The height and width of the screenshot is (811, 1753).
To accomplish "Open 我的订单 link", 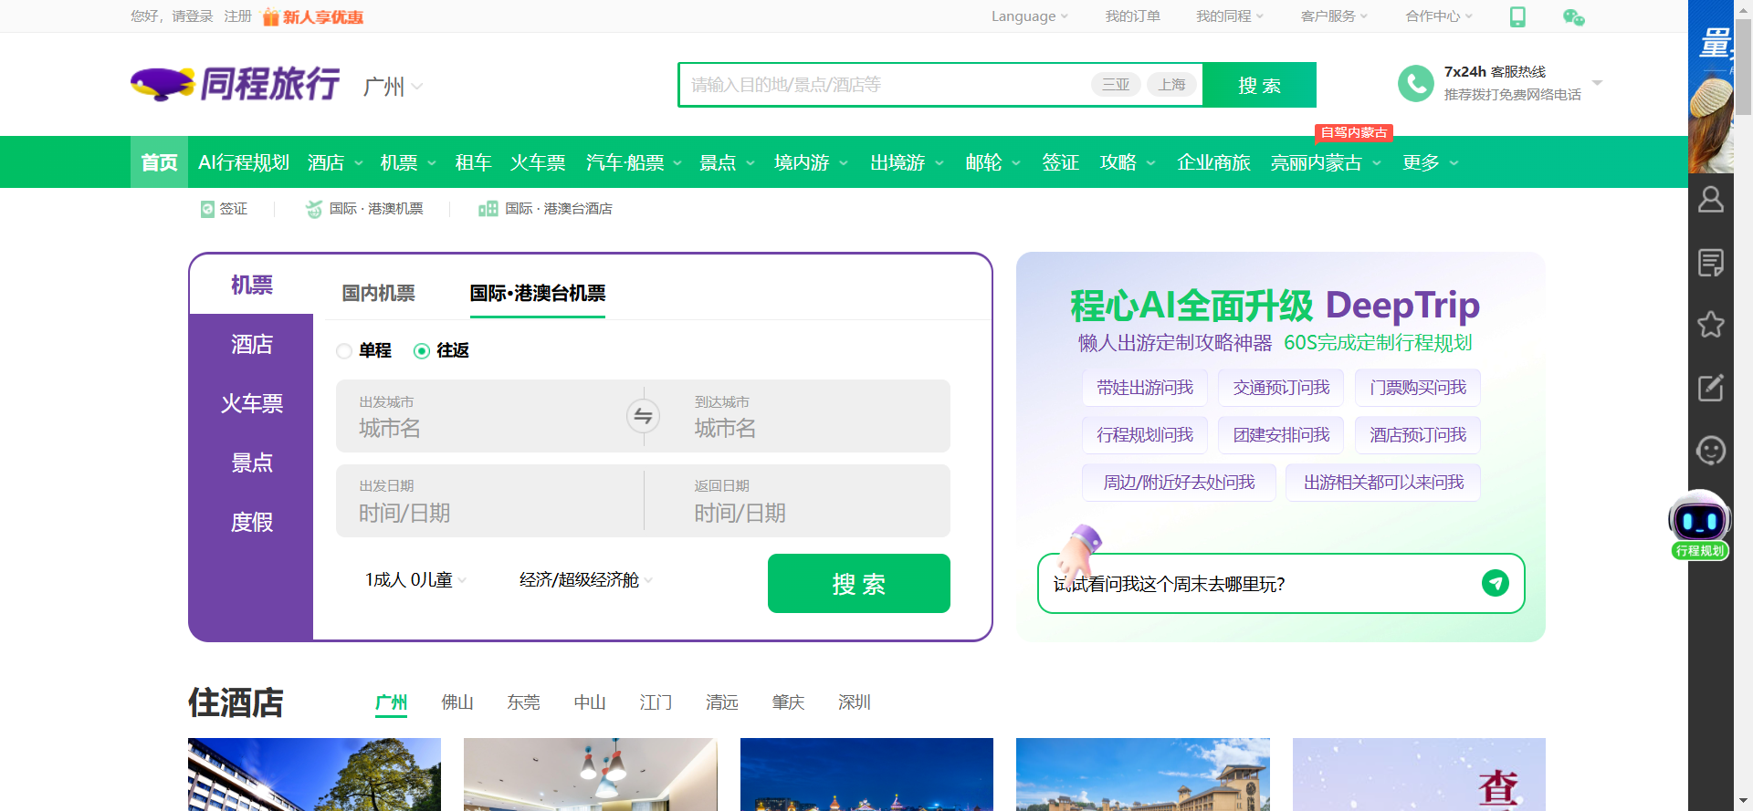I will [x=1132, y=16].
